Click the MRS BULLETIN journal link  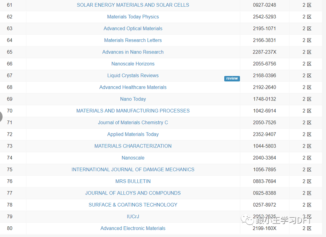133,181
